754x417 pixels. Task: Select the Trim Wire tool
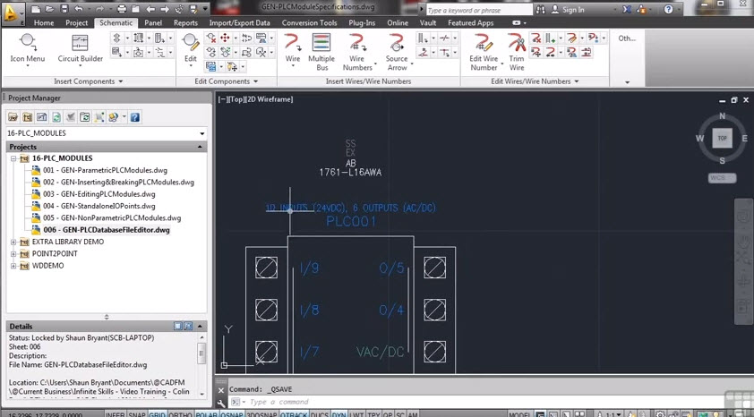517,52
